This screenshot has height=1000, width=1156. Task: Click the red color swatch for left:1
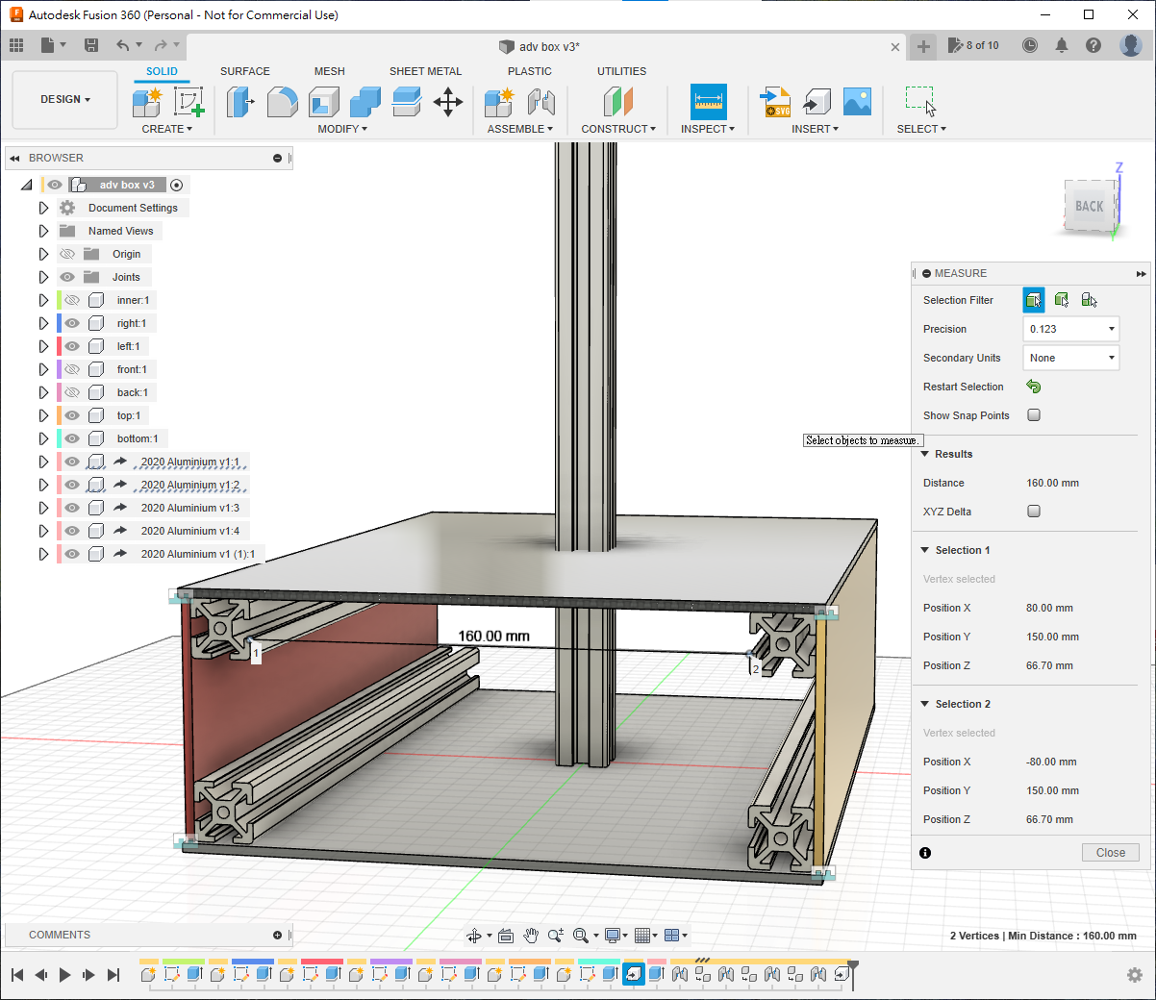(59, 346)
